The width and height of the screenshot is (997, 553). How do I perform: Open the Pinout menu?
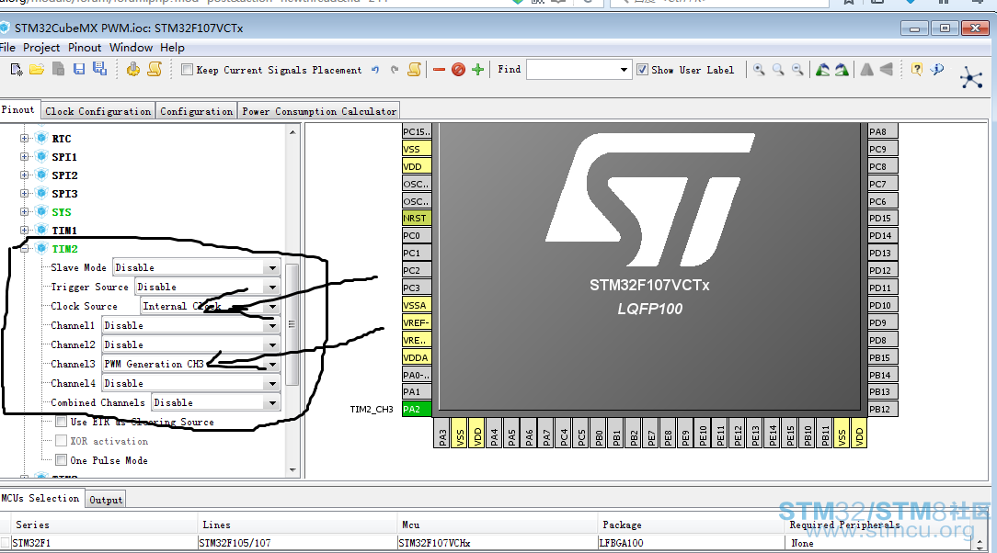pyautogui.click(x=85, y=48)
